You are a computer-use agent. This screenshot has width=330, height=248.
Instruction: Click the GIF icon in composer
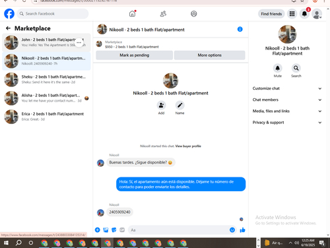[x=122, y=230]
